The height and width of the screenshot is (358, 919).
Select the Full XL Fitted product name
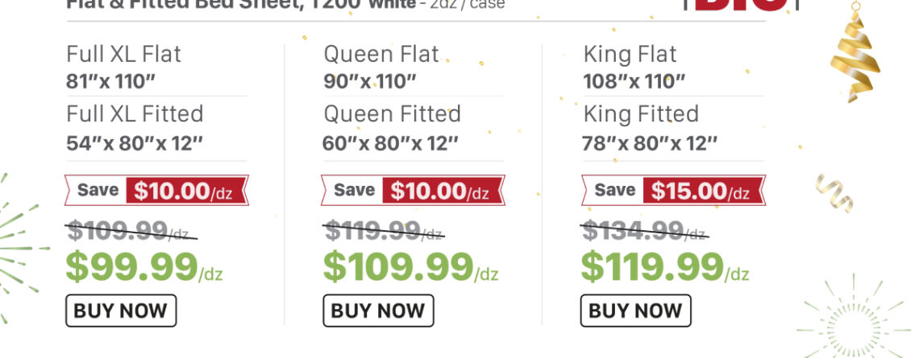click(x=135, y=114)
